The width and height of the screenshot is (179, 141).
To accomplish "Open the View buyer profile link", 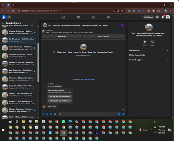I will (x=89, y=80).
